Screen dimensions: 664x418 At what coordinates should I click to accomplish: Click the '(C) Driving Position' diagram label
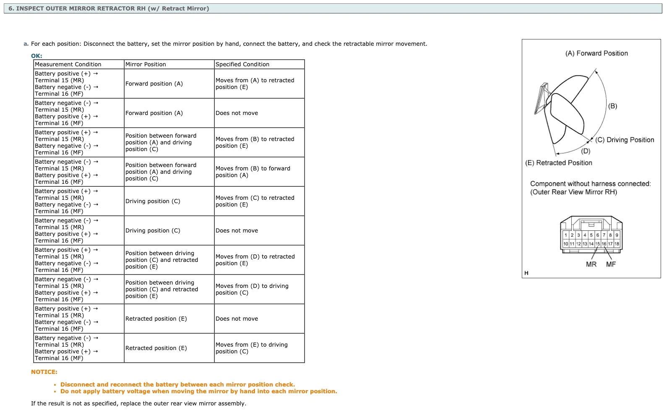pyautogui.click(x=625, y=140)
